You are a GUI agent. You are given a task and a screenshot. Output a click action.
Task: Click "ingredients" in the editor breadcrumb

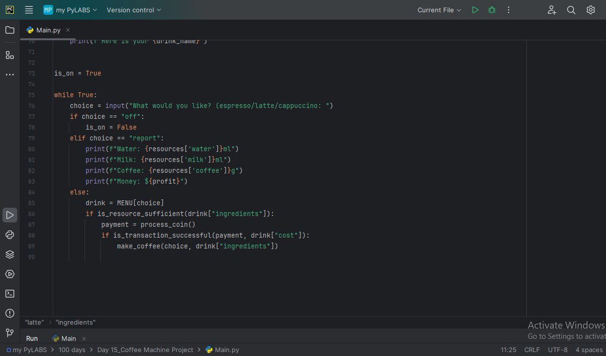[x=76, y=322]
